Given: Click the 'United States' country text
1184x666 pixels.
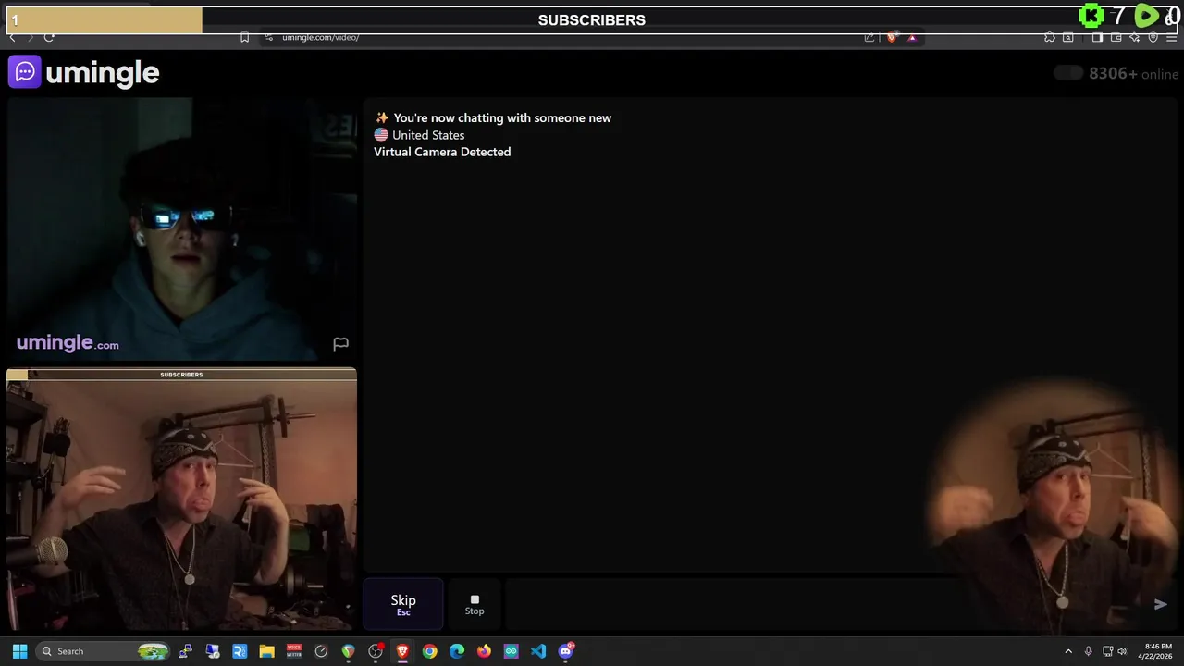Looking at the screenshot, I should (x=428, y=135).
